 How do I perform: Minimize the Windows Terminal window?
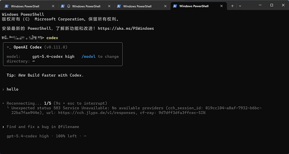click(x=260, y=5)
